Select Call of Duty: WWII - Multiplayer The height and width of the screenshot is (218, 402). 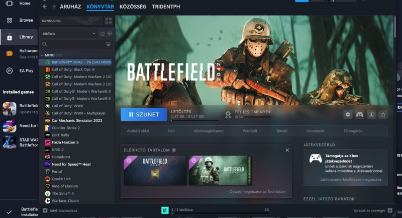75,113
